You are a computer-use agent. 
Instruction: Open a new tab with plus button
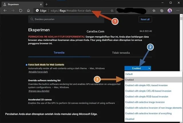pyautogui.click(x=46, y=5)
